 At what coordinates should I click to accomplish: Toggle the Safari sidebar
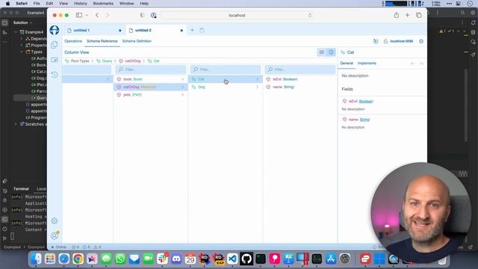pos(79,15)
